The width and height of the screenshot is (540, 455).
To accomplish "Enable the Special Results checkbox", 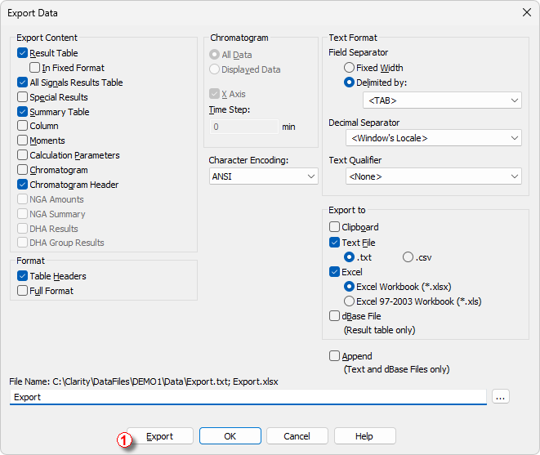I will (x=22, y=97).
